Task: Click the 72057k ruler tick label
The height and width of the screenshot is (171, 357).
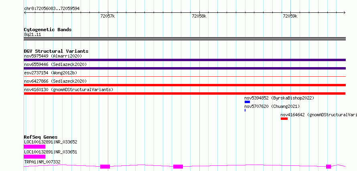Action: [108, 16]
